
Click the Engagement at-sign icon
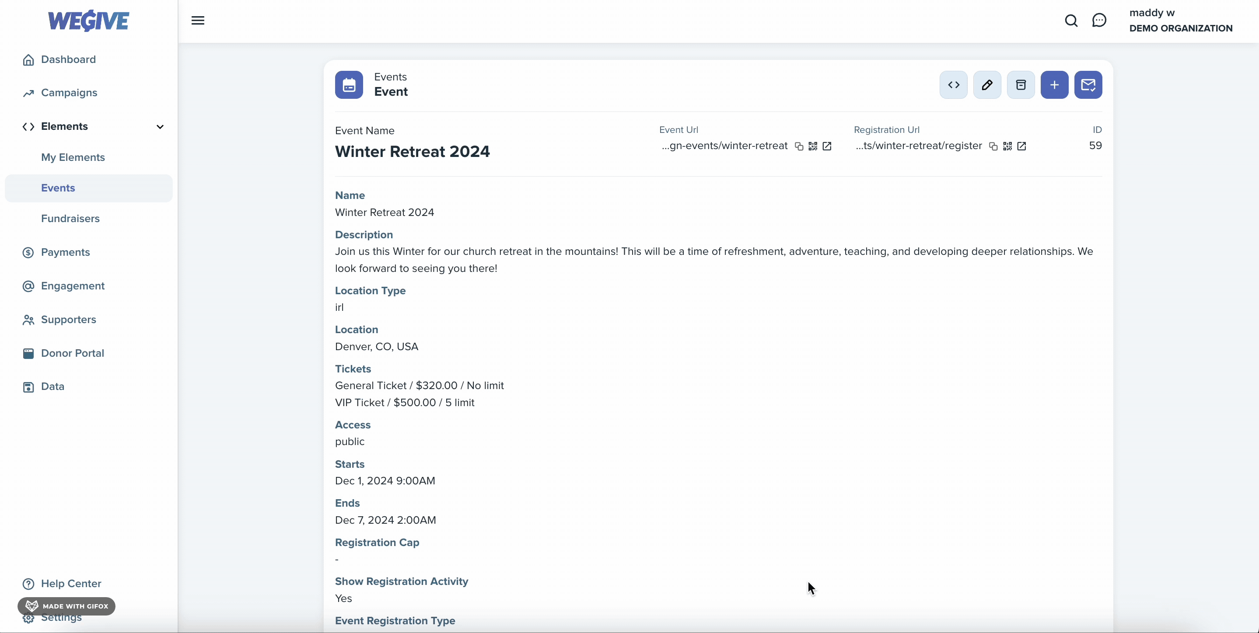pos(28,286)
